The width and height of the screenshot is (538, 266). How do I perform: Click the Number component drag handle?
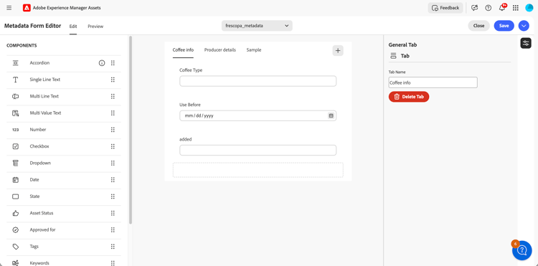click(x=113, y=130)
